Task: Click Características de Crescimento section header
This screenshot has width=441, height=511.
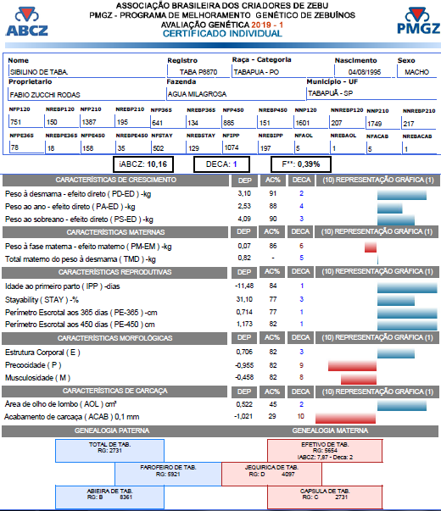Action: 115,180
